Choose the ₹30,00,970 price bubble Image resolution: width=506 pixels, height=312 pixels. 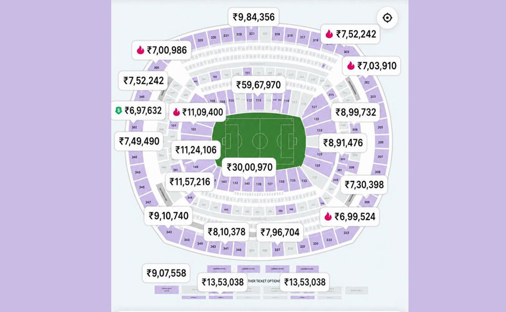[x=249, y=167]
